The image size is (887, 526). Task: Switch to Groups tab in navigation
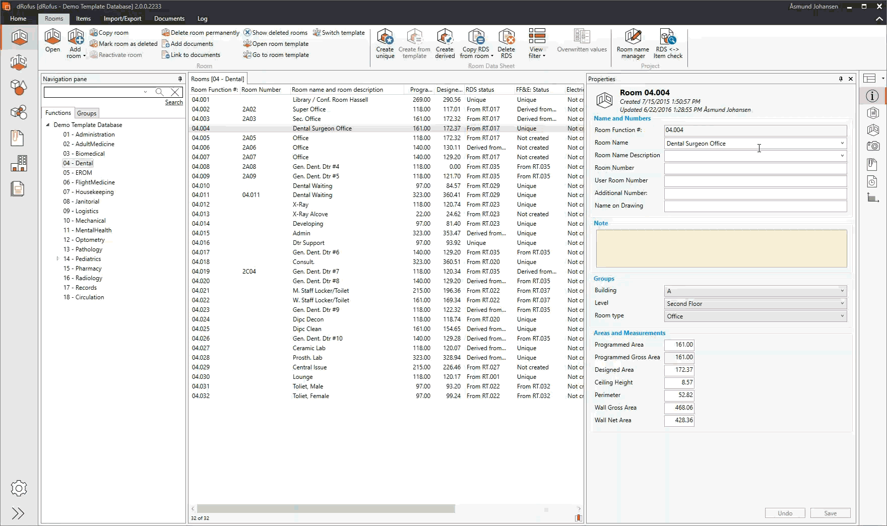[87, 113]
